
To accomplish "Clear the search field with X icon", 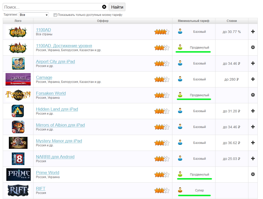I will coord(104,7).
